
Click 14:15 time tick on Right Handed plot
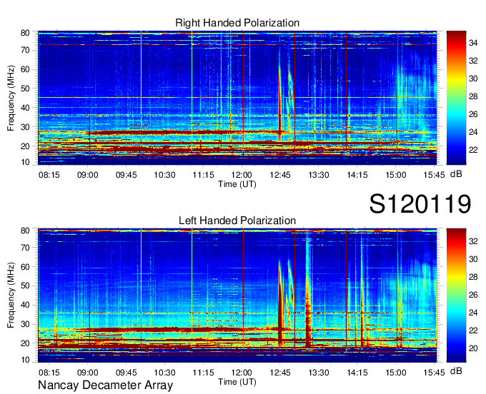pos(357,175)
